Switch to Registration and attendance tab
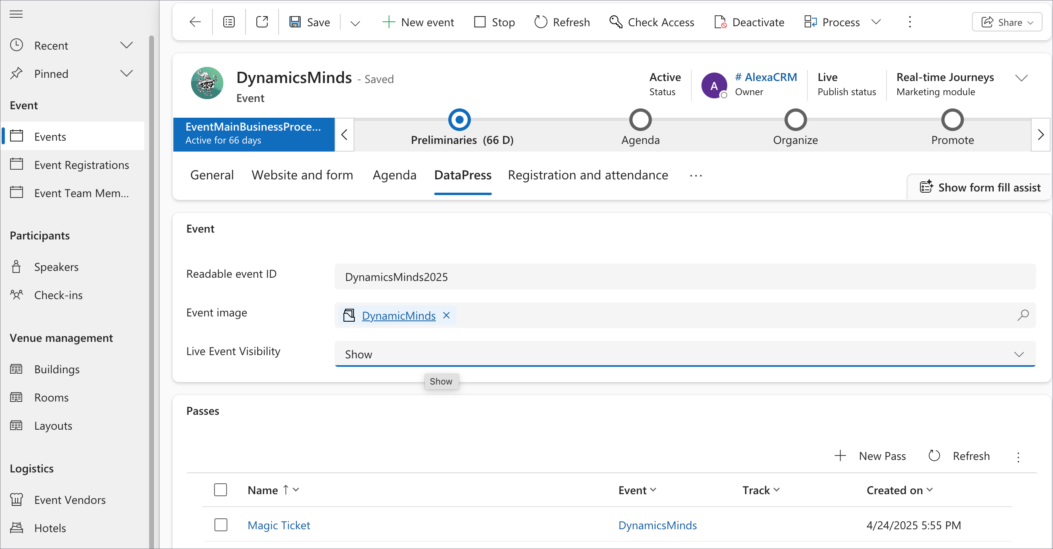 coord(588,175)
